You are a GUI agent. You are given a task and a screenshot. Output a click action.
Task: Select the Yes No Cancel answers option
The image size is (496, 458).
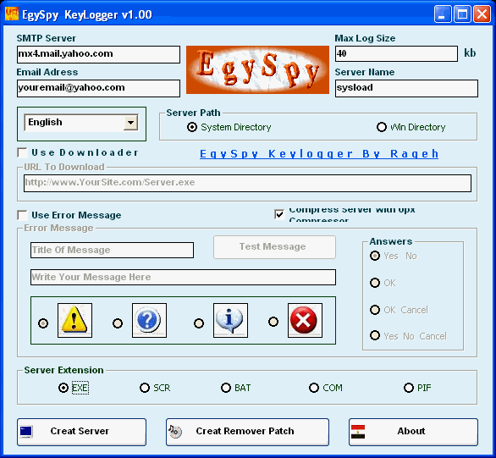point(375,335)
